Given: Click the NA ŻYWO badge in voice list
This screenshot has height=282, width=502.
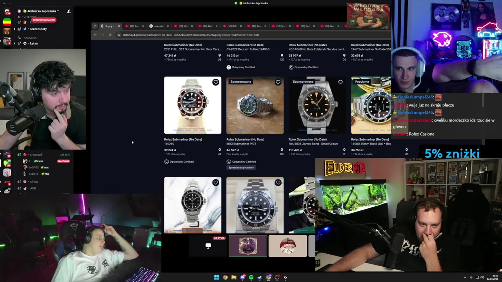Looking at the screenshot, I should pos(64,161).
